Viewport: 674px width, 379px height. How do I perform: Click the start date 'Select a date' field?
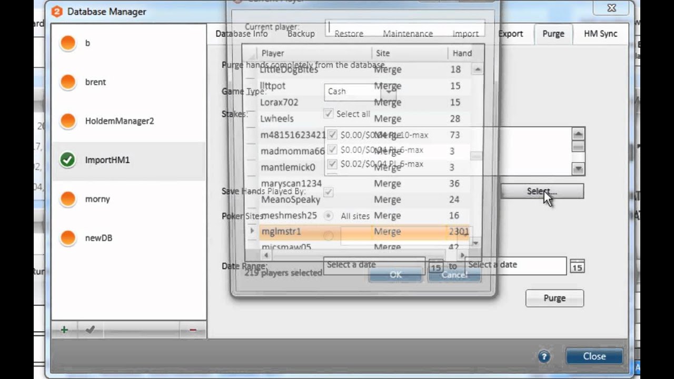pos(374,265)
